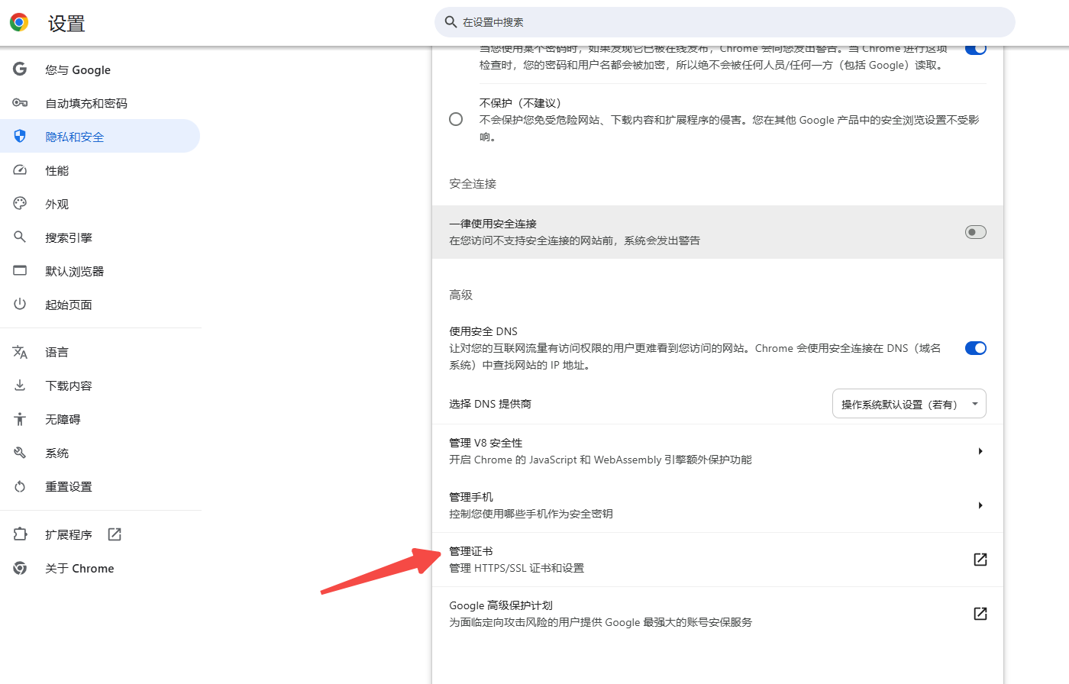The height and width of the screenshot is (684, 1069).
Task: Click the translate icon for 语言
Action: point(20,352)
